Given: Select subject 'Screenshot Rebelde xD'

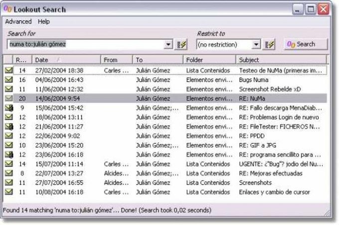Looking at the screenshot, I should tap(270, 89).
